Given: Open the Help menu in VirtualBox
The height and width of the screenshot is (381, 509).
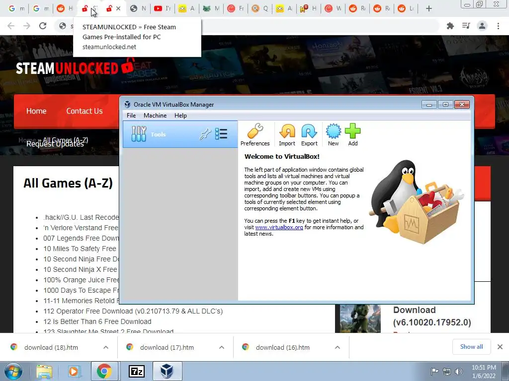Looking at the screenshot, I should 180,115.
